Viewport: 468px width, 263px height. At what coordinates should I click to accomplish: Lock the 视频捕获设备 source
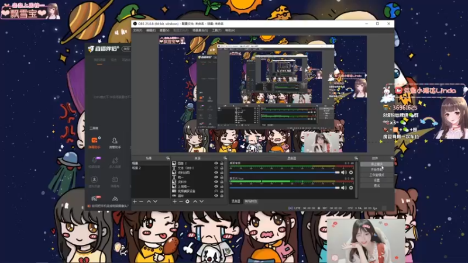point(222,191)
